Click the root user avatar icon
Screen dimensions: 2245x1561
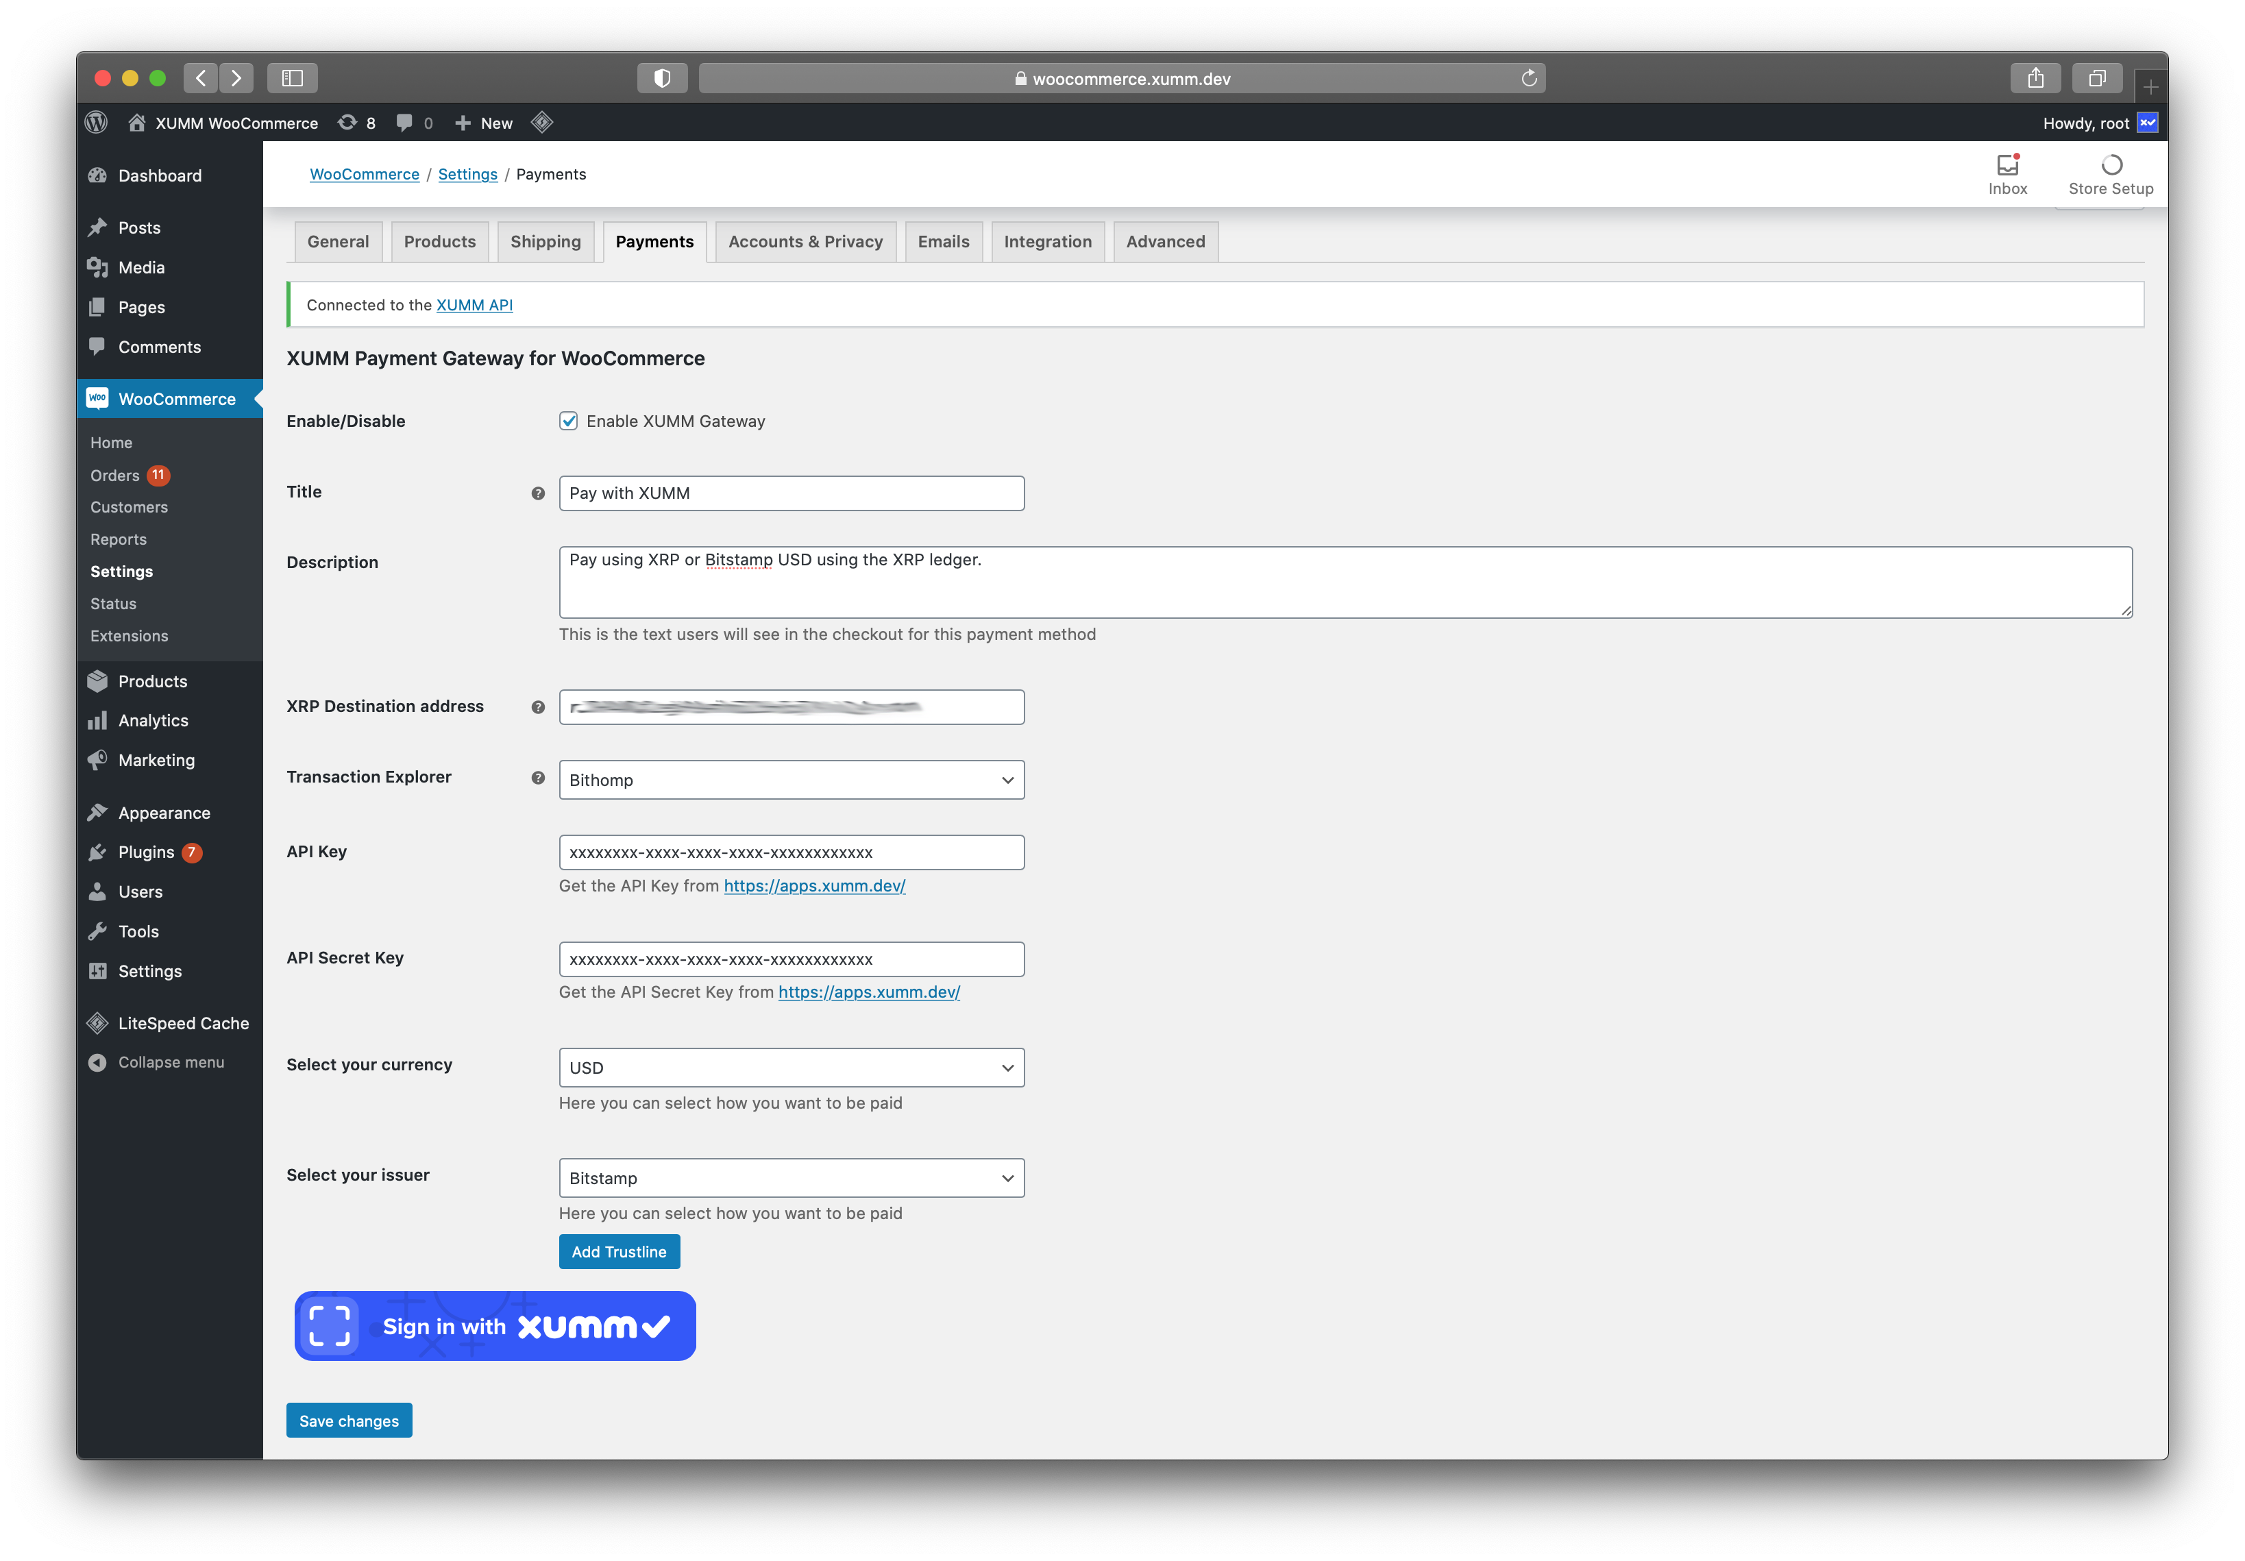[2147, 122]
